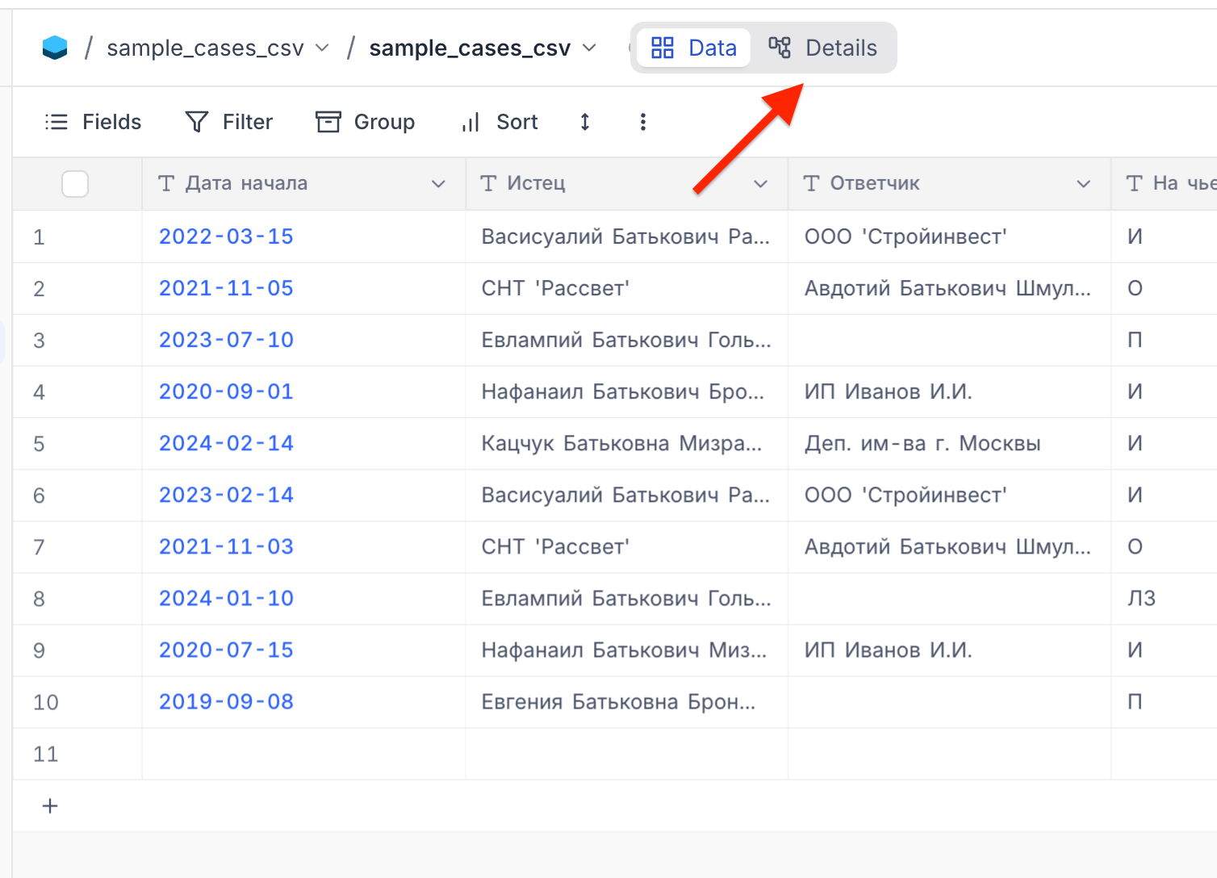Click the Fields button label
The height and width of the screenshot is (878, 1217).
[112, 122]
